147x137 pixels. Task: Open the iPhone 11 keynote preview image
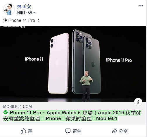pyautogui.click(x=73, y=64)
